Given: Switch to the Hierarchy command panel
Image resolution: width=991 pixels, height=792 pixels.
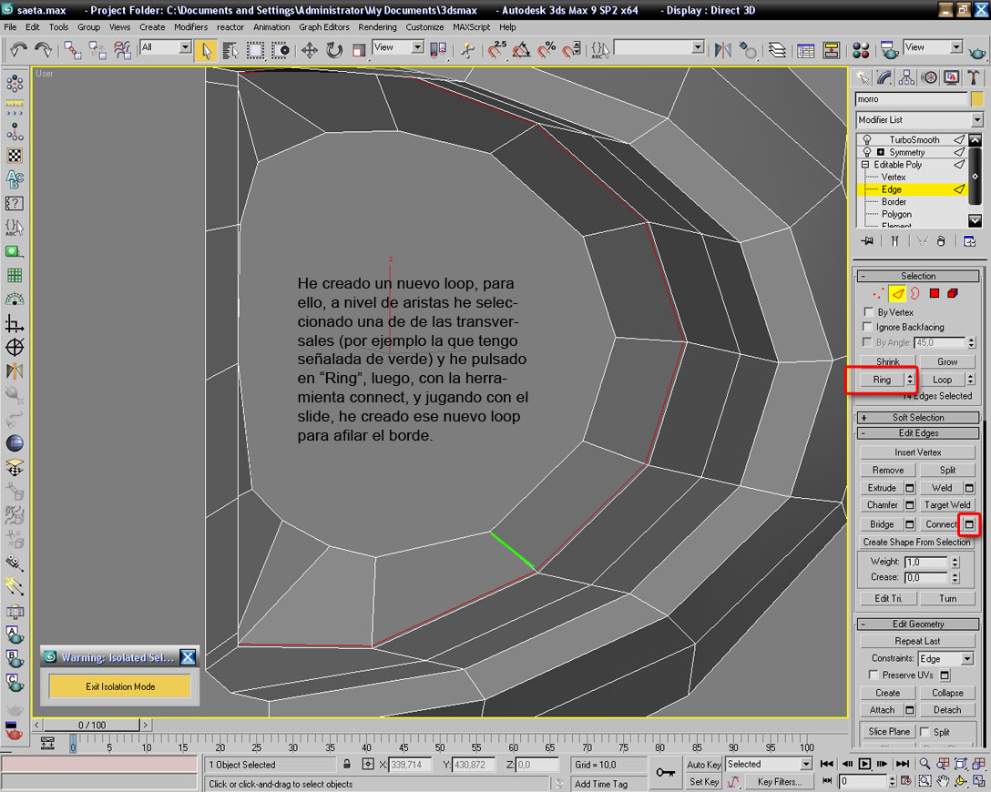Looking at the screenshot, I should click(906, 77).
